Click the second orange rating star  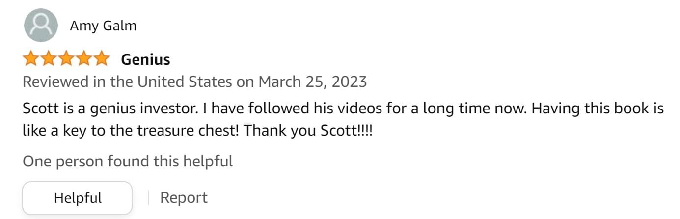[48, 59]
